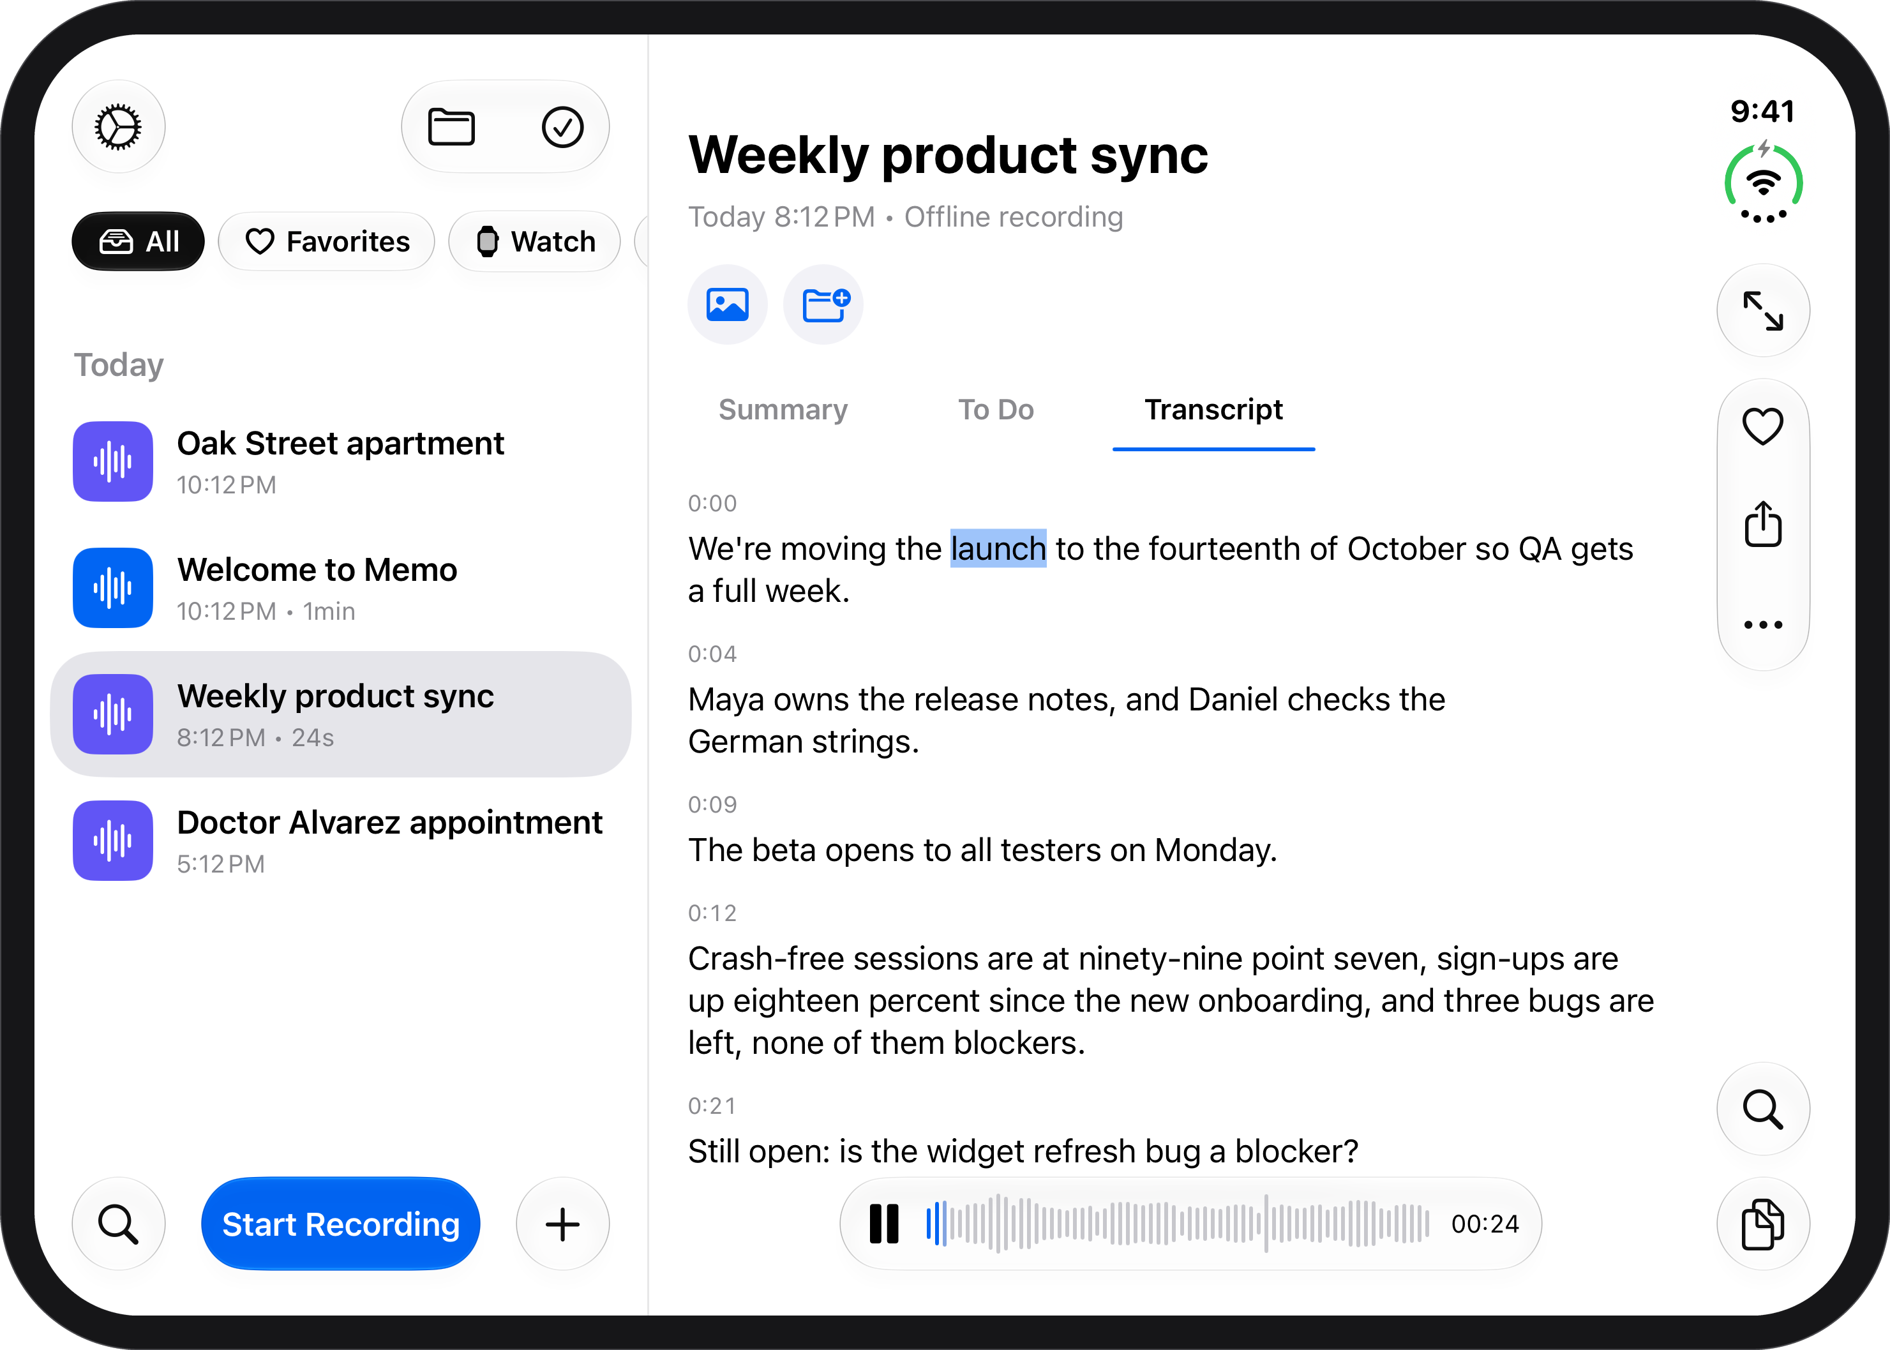Tap the plus button to add memo
1890x1350 pixels.
[563, 1224]
